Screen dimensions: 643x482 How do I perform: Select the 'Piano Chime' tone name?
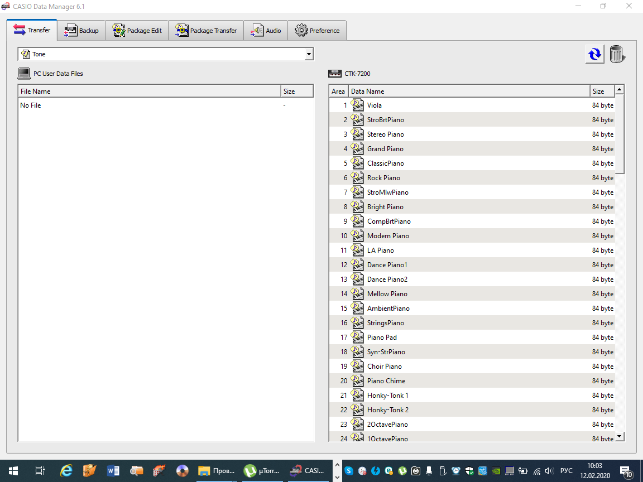[386, 381]
